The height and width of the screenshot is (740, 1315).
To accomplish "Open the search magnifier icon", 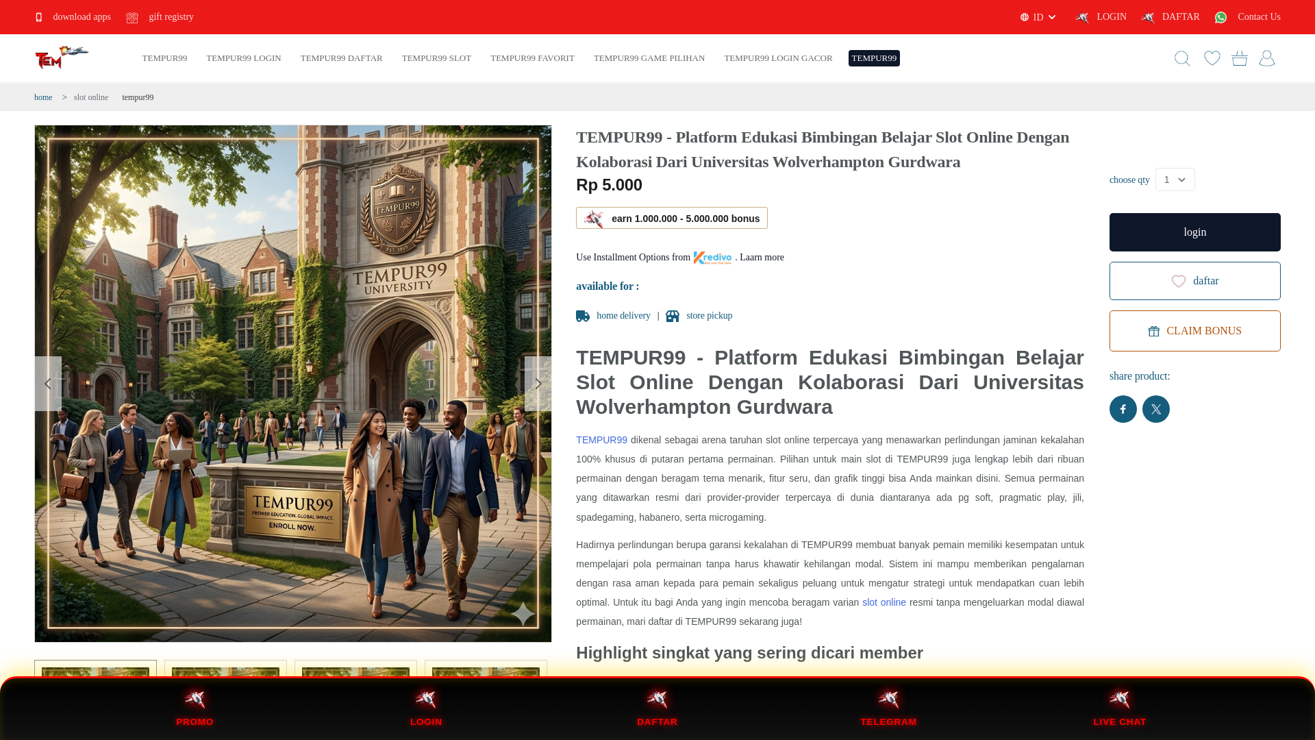I will (1182, 58).
